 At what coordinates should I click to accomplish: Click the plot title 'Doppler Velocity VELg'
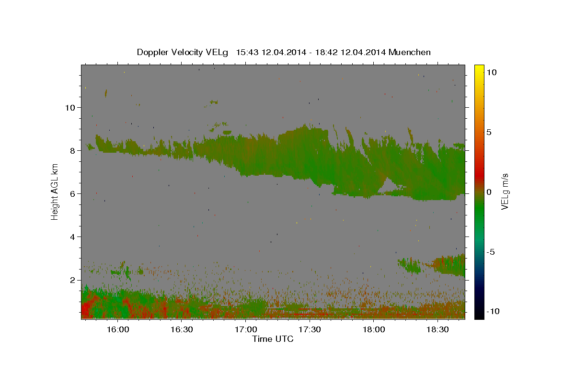pos(183,52)
